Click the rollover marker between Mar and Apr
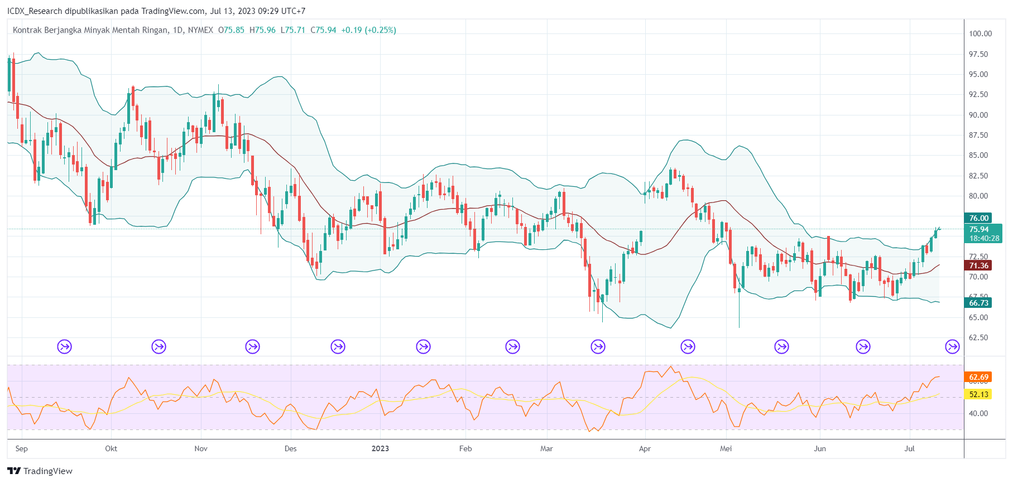The image size is (1013, 483). (x=598, y=347)
